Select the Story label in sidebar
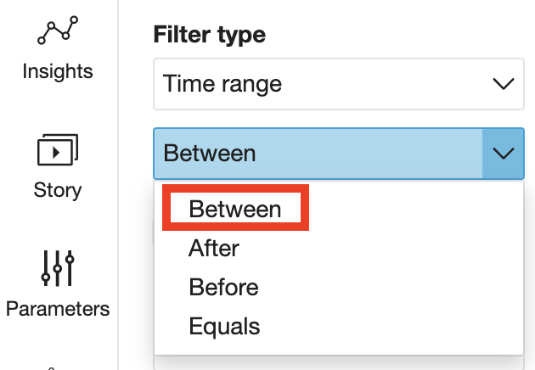 pyautogui.click(x=58, y=190)
